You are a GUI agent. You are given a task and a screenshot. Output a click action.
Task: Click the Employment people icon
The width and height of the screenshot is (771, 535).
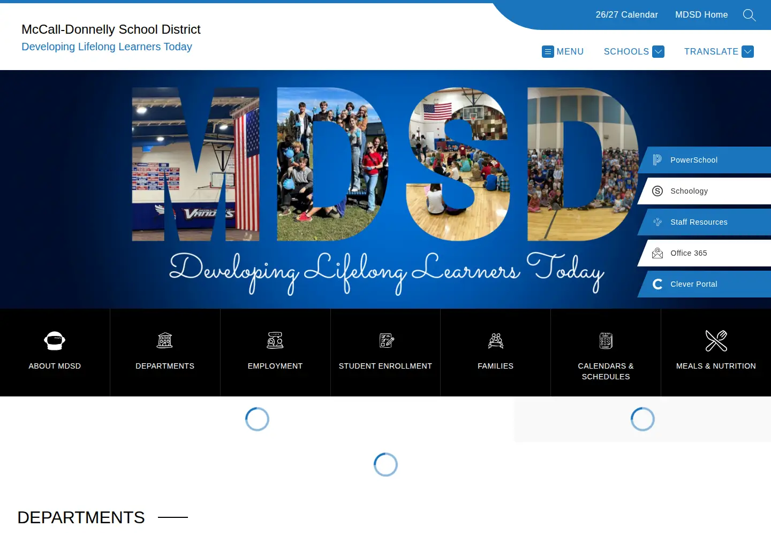point(275,340)
